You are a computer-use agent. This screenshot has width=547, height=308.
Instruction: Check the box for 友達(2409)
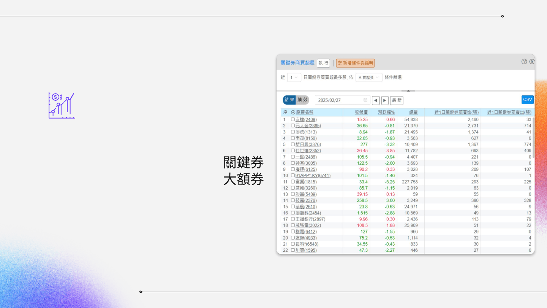(x=293, y=119)
